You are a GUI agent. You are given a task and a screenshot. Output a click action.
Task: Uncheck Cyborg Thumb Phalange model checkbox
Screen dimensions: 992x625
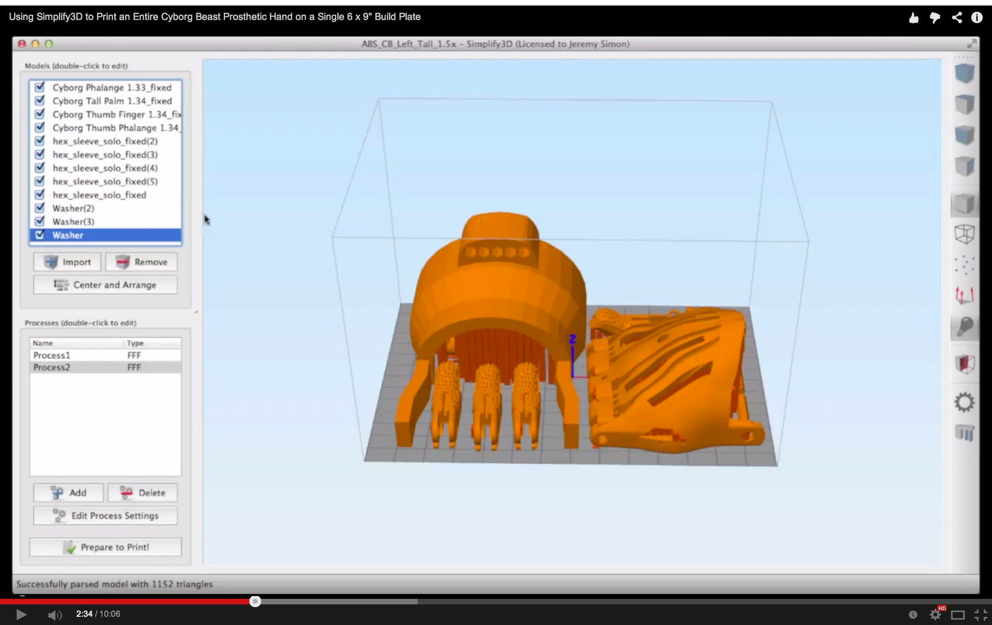40,128
